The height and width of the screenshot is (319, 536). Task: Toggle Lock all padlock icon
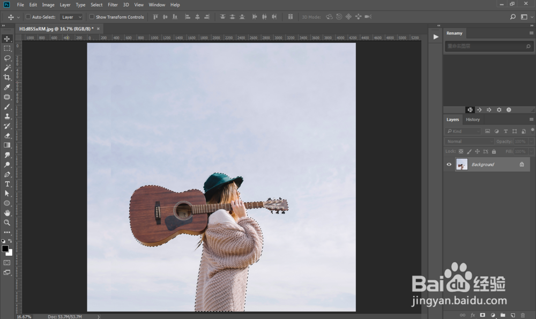[x=494, y=152]
